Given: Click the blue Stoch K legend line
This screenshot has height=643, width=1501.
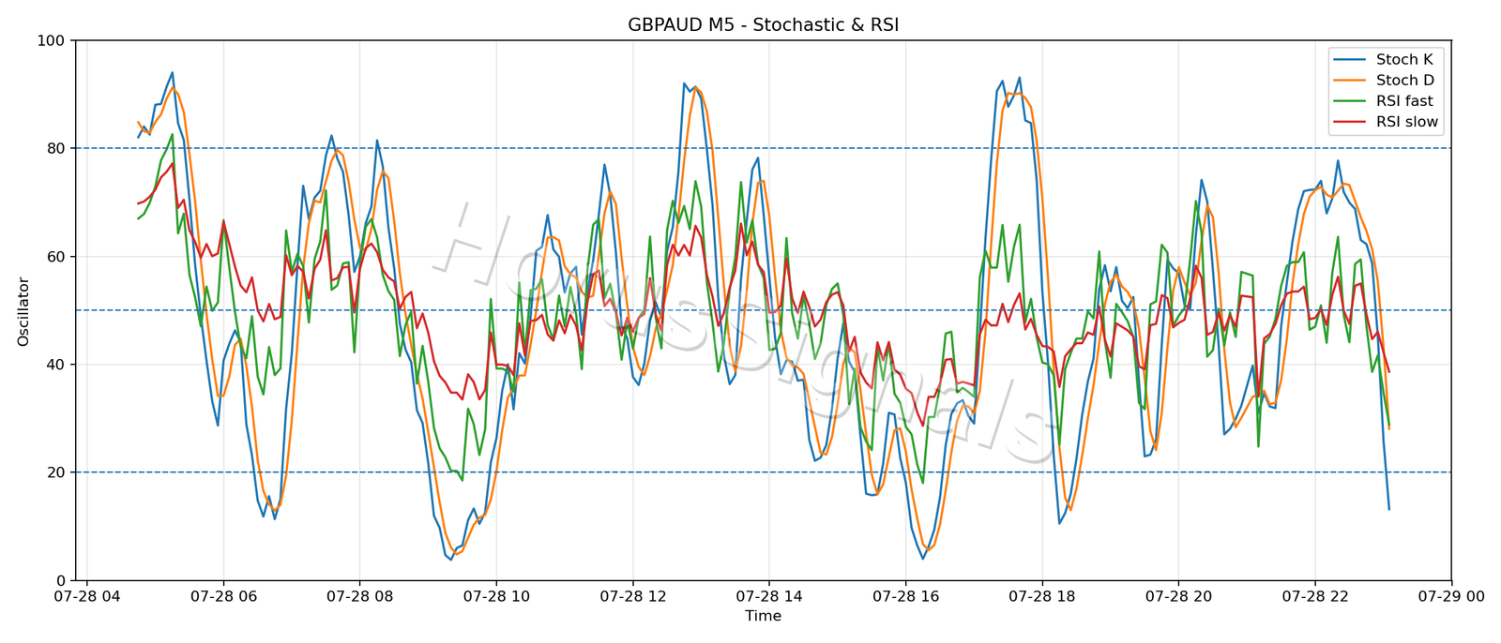Looking at the screenshot, I should click(1350, 60).
